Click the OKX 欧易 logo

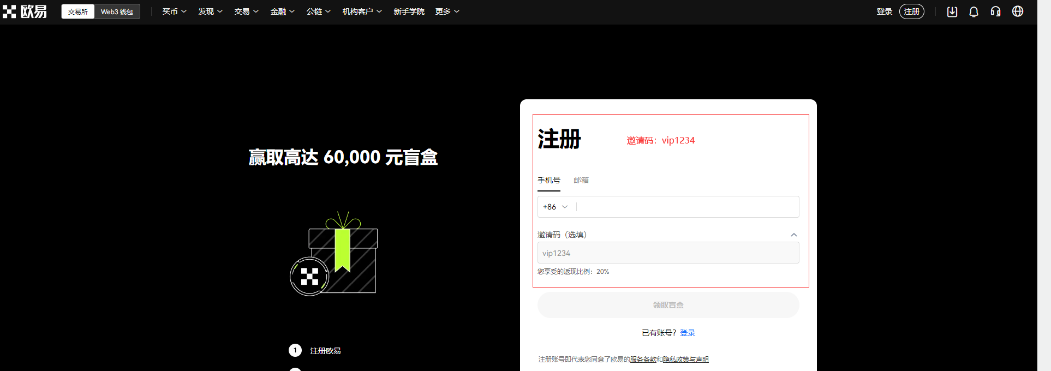point(25,11)
